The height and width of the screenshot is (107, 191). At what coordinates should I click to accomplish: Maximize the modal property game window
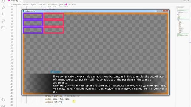pyautogui.click(x=161, y=11)
